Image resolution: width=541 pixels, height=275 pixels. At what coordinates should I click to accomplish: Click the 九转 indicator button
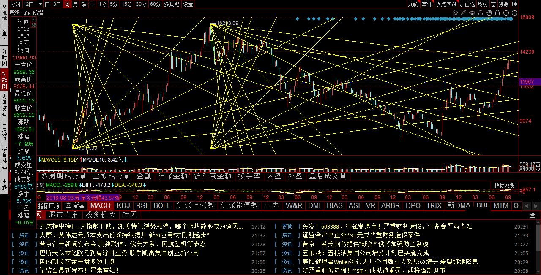(x=413, y=4)
